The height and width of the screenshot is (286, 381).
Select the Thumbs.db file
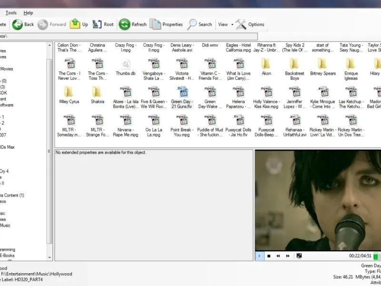pyautogui.click(x=125, y=66)
